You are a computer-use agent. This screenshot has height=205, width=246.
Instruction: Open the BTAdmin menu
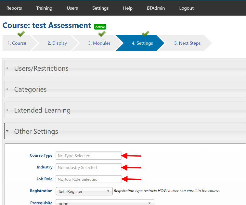click(156, 8)
